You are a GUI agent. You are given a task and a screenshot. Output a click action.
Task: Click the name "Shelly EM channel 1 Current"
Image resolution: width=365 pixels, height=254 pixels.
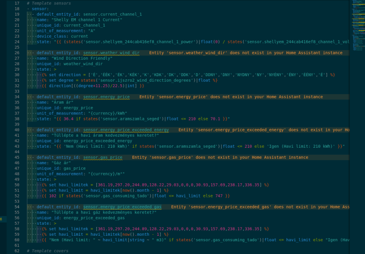87,20
